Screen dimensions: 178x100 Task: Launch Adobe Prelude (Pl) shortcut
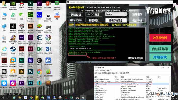[x=31, y=85]
